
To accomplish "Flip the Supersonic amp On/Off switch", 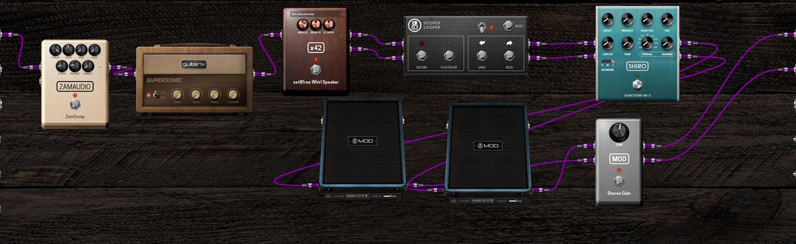I will (x=156, y=95).
